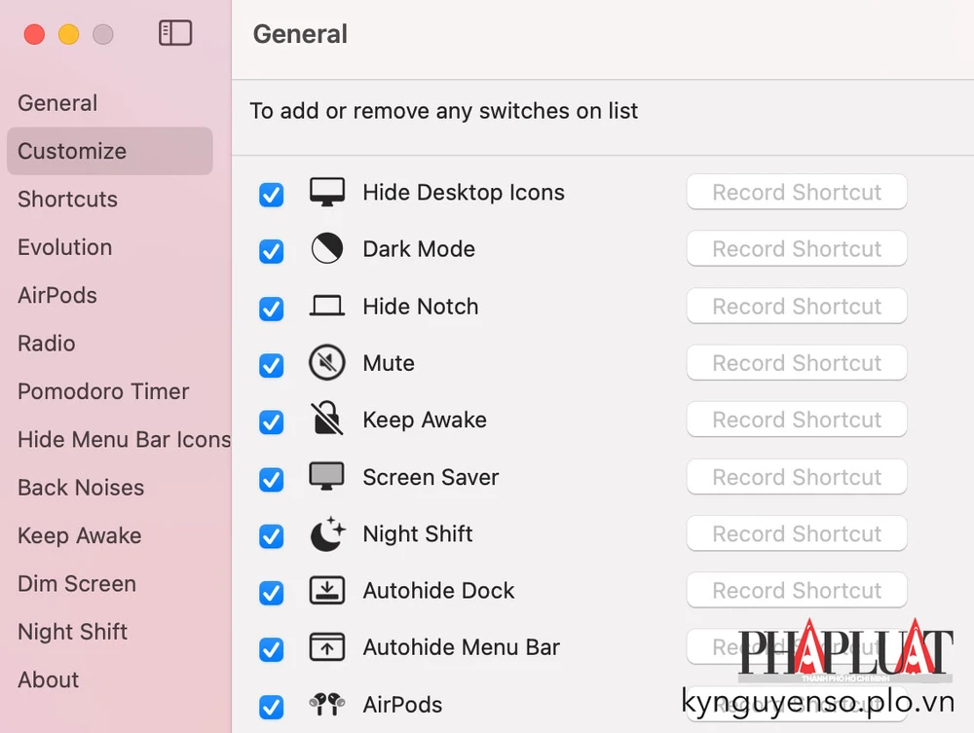Click the Keep Awake padlock icon
974x733 pixels.
(327, 420)
